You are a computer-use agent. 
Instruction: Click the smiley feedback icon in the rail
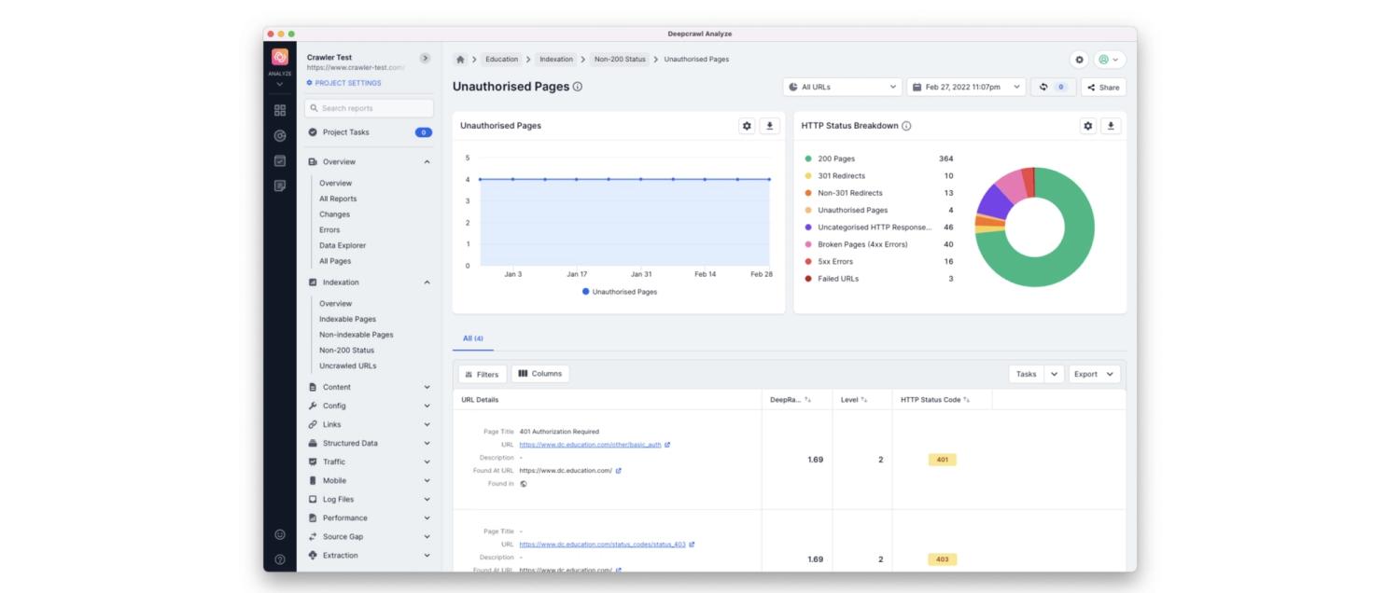[279, 535]
